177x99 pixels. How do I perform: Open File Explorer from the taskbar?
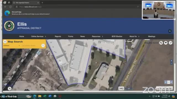coord(40,96)
